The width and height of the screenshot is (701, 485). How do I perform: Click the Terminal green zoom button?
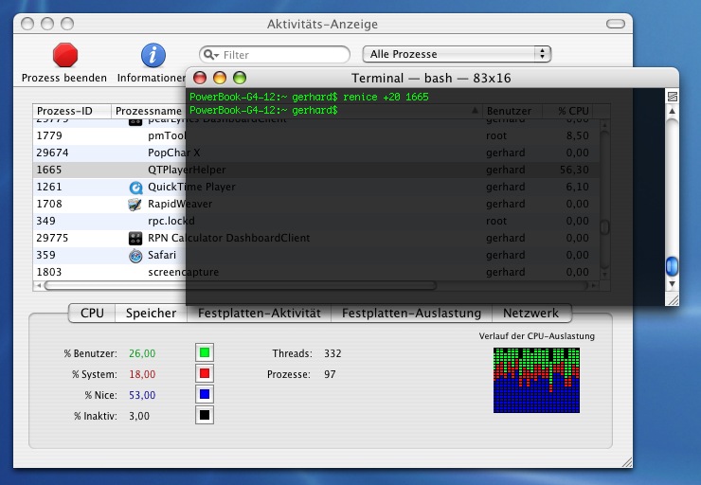point(240,78)
